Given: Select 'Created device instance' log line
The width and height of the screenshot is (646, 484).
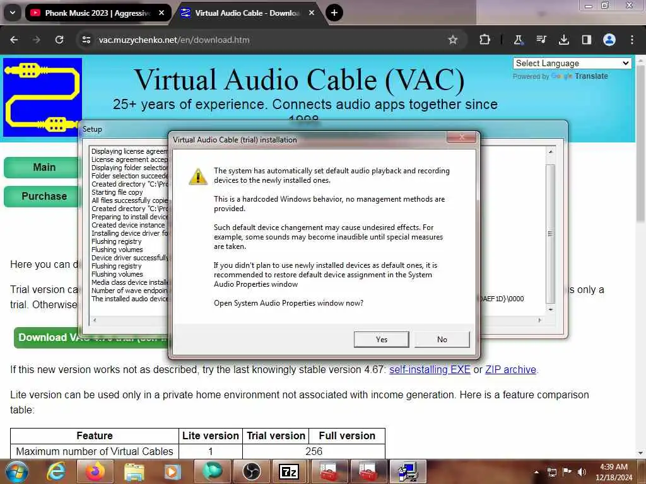Looking at the screenshot, I should (x=128, y=225).
